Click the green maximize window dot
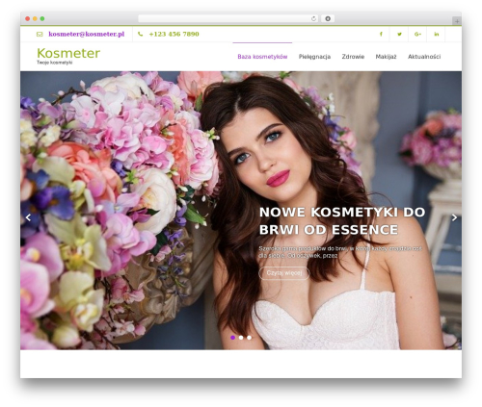 (x=42, y=19)
